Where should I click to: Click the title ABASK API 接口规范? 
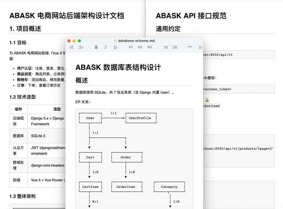(191, 16)
